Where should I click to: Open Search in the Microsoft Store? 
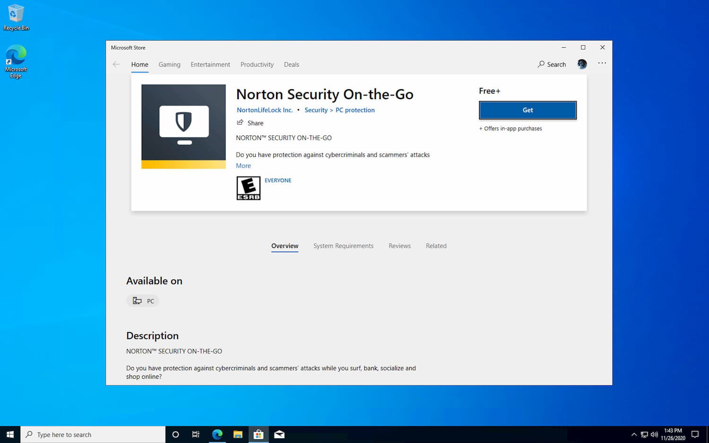551,64
